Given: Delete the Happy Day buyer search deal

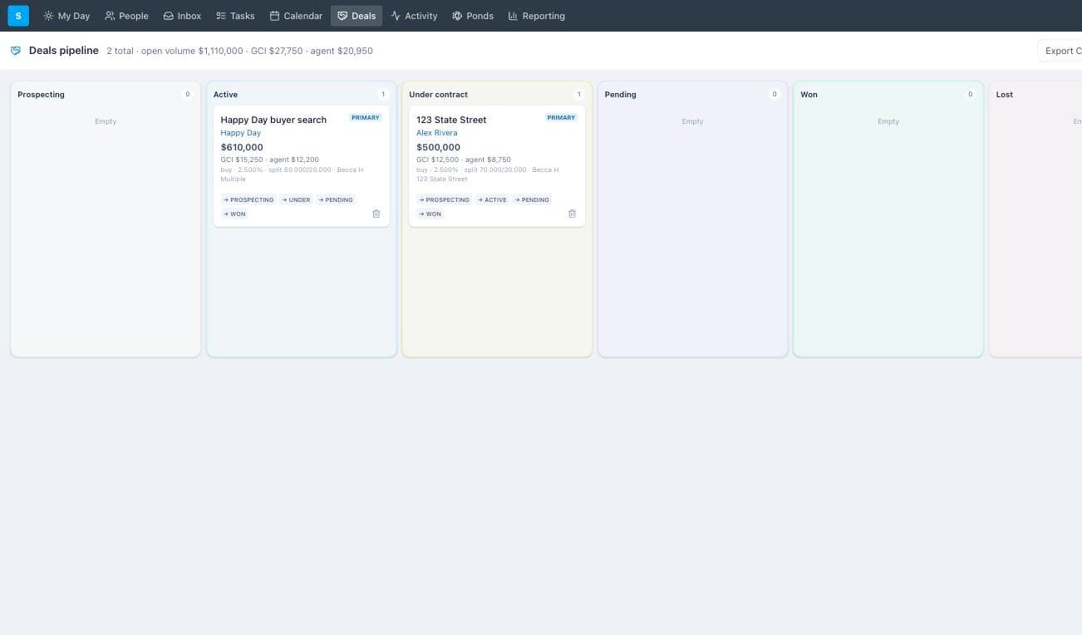Looking at the screenshot, I should click(x=376, y=214).
